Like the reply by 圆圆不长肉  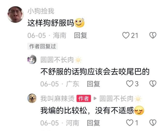point(130,84)
